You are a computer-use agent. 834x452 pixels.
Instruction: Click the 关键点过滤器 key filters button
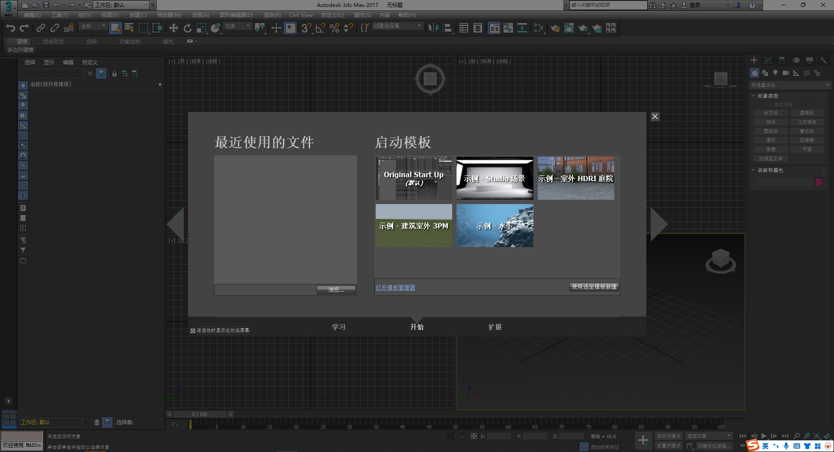click(x=714, y=445)
